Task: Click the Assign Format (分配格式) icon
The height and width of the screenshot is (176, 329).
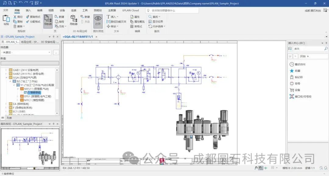Action: pos(27,22)
